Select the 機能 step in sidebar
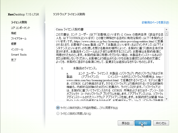178x133 pixels. coord(14,33)
